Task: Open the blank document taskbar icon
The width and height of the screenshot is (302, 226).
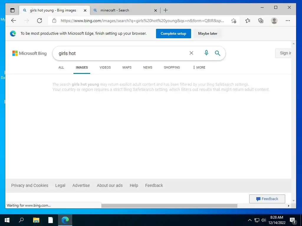Action: tap(50, 220)
